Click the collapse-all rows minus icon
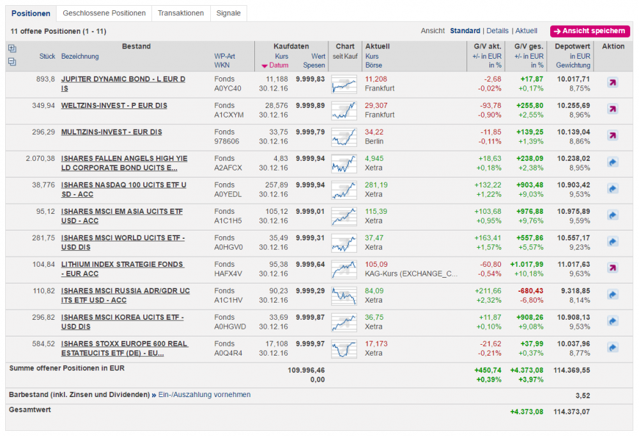Screen dimensions: 639x436 [12, 62]
